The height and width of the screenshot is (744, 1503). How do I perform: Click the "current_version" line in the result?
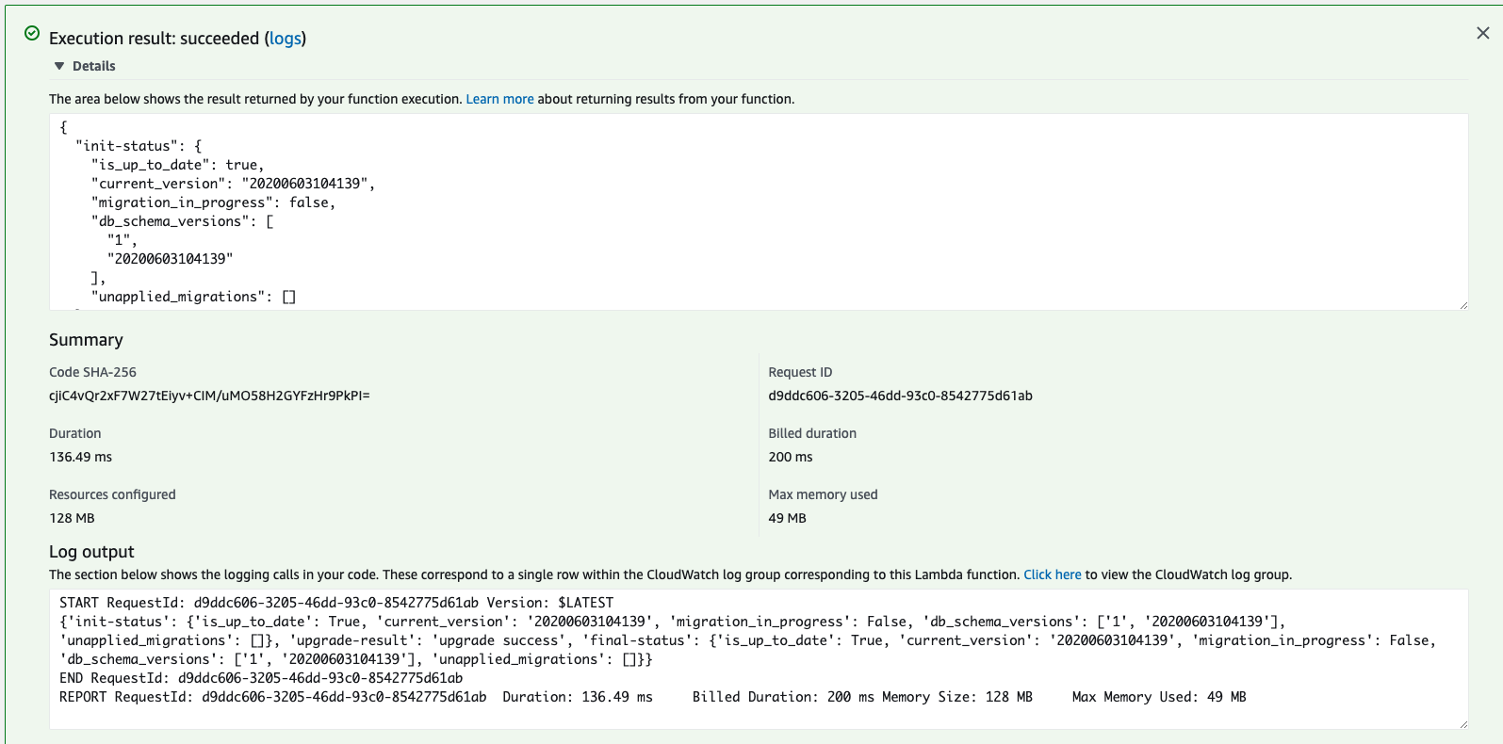[233, 184]
